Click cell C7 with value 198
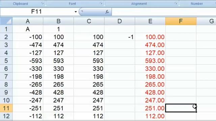The width and height of the screenshot is (216, 121). [x=89, y=77]
